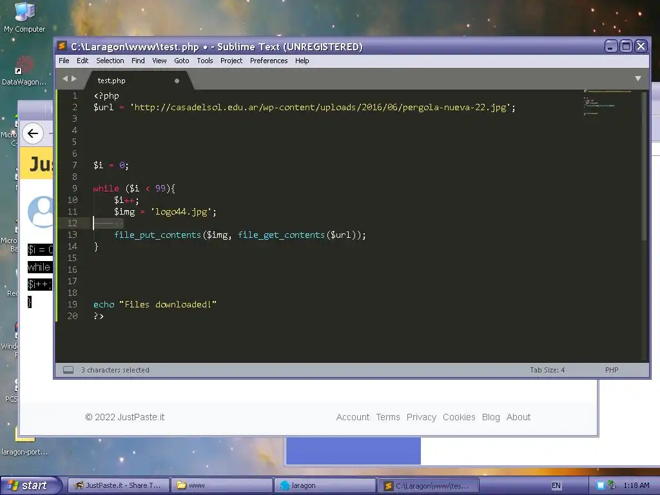
Task: Click '3 characters selected' status text
Action: pos(115,370)
